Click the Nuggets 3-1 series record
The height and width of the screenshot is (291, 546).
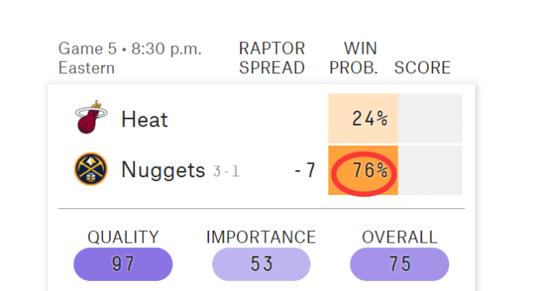click(x=226, y=172)
